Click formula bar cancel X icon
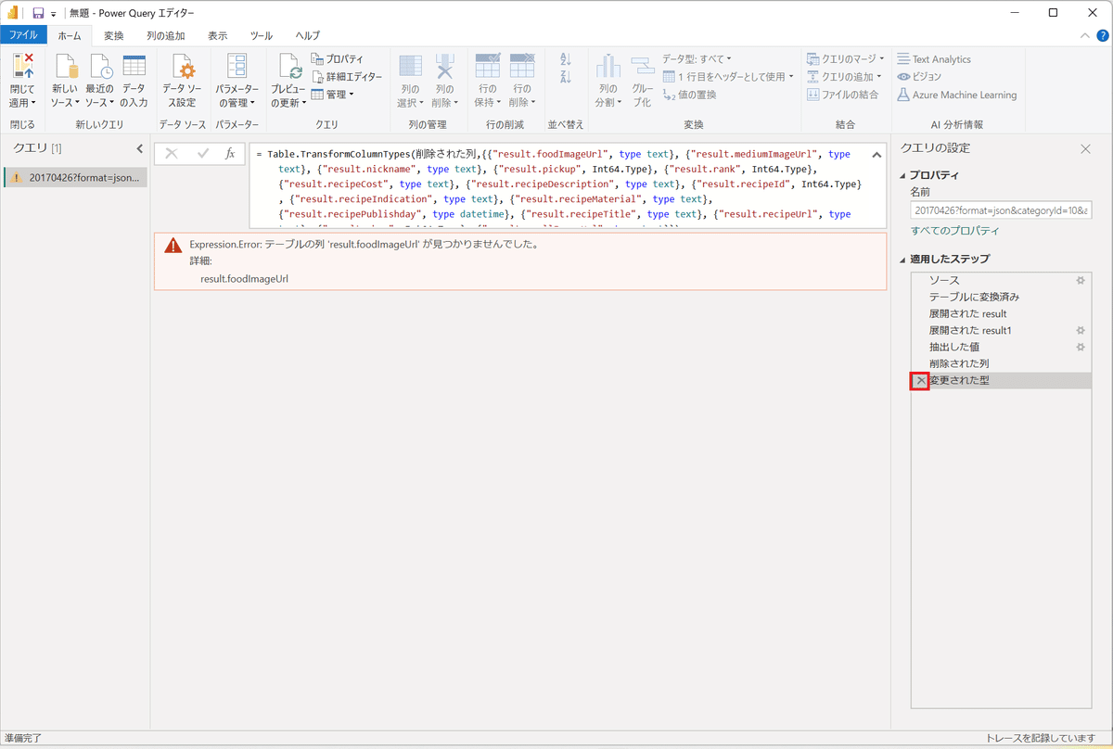The width and height of the screenshot is (1113, 749). 172,154
